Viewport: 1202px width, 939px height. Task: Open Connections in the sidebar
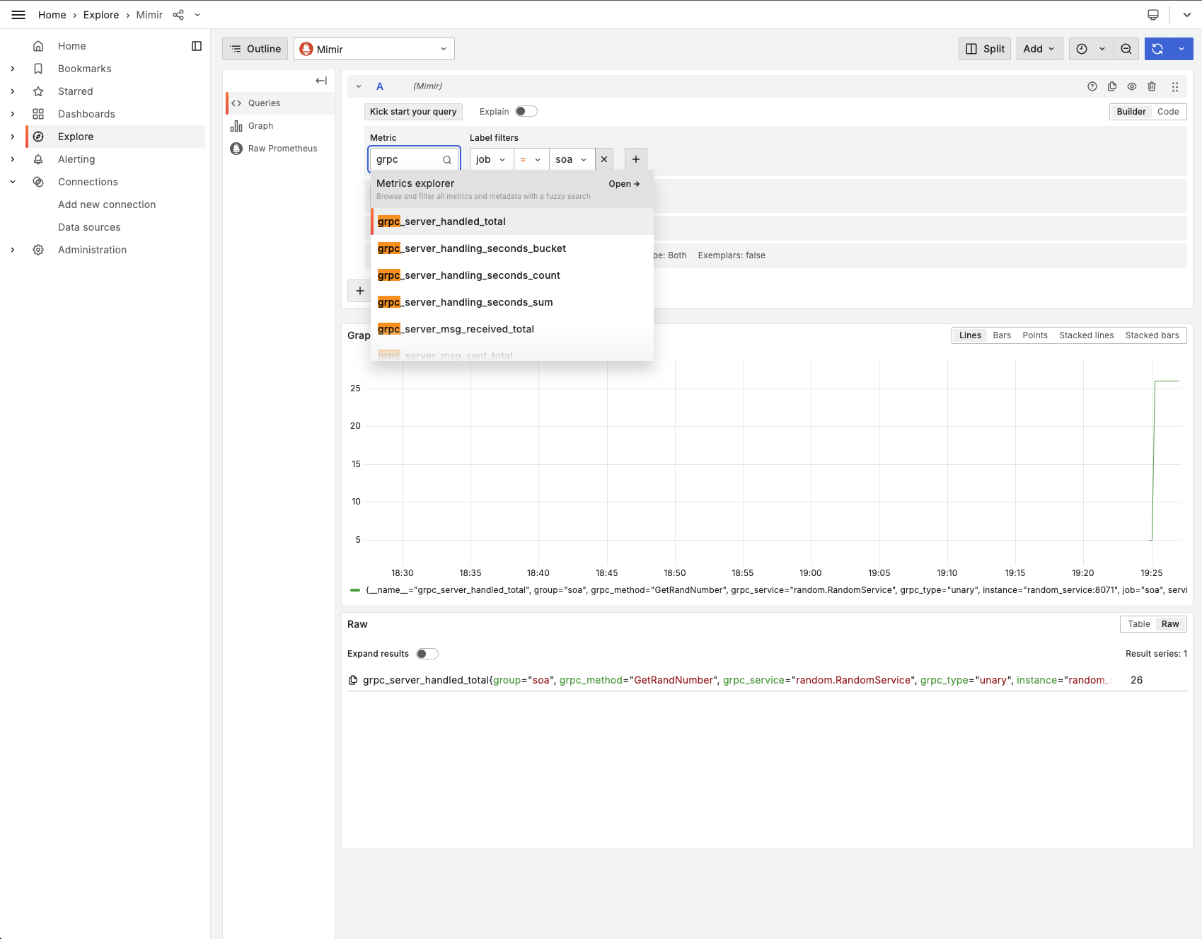88,182
